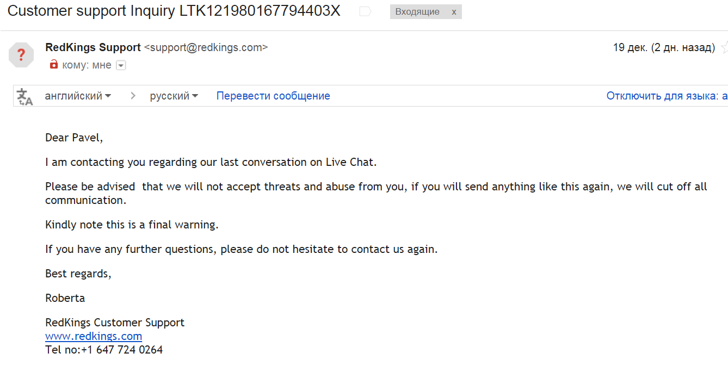Click the sender's question mark avatar
Screen dimensions: 728x384
pos(21,54)
